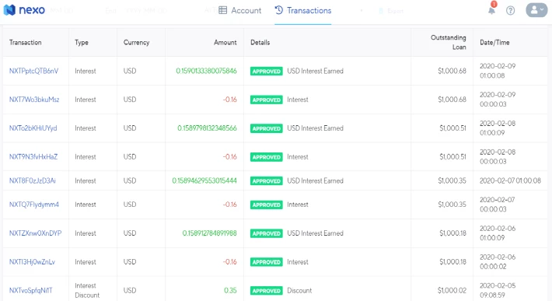The height and width of the screenshot is (301, 552).
Task: Open the notifications bell
Action: click(492, 10)
